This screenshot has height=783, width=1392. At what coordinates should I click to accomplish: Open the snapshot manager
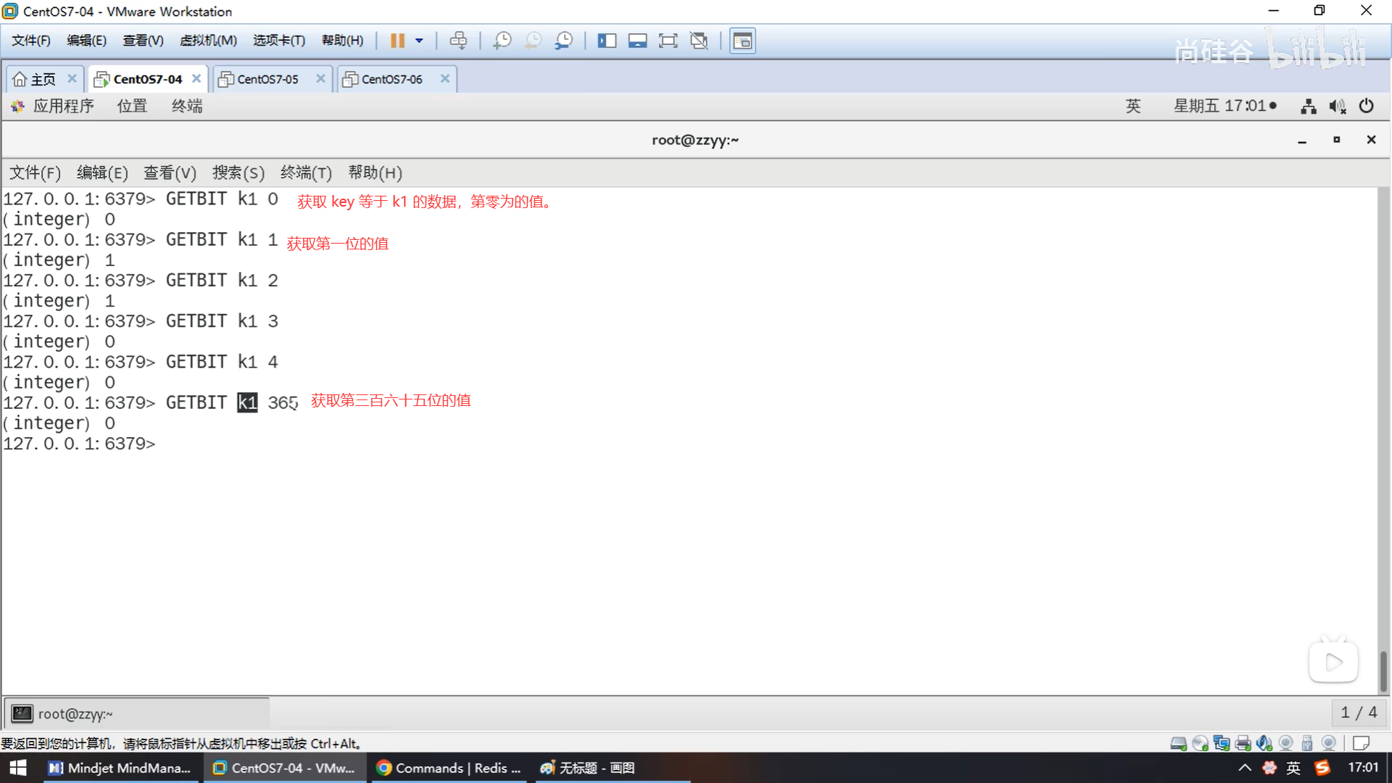563,41
